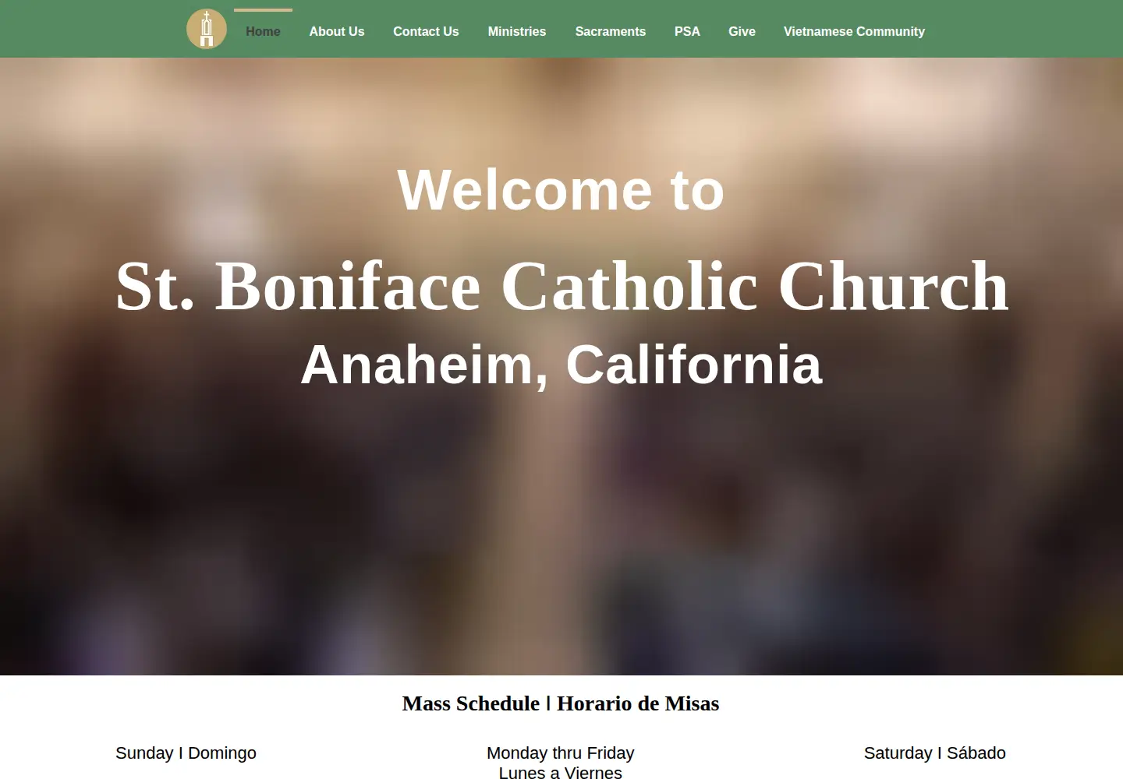Click the Mass Schedule | Horario de Misas heading
The height and width of the screenshot is (779, 1123).
click(x=561, y=703)
